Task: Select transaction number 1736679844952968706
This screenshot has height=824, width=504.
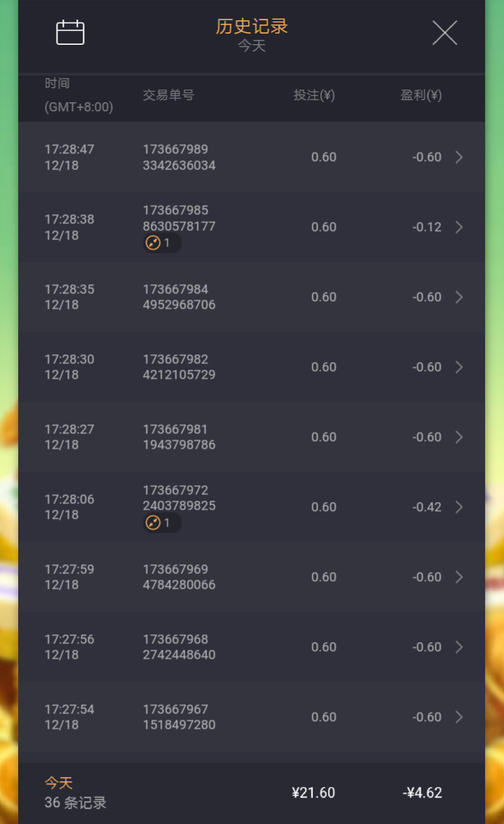Action: [178, 298]
